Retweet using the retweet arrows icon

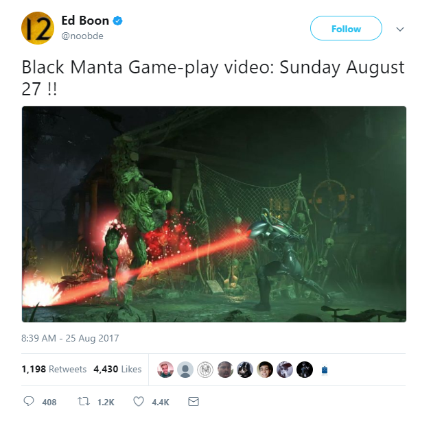tap(84, 401)
